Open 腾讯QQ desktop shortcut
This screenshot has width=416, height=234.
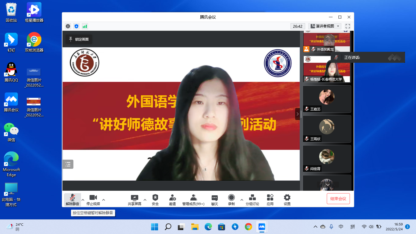coord(11,72)
